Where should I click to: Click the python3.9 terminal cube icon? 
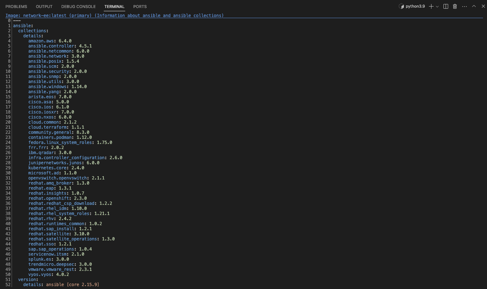click(x=401, y=7)
